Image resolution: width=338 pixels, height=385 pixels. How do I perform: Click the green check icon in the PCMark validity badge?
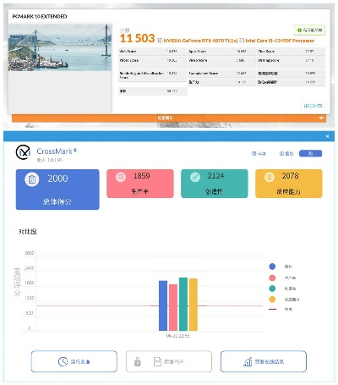click(x=299, y=30)
